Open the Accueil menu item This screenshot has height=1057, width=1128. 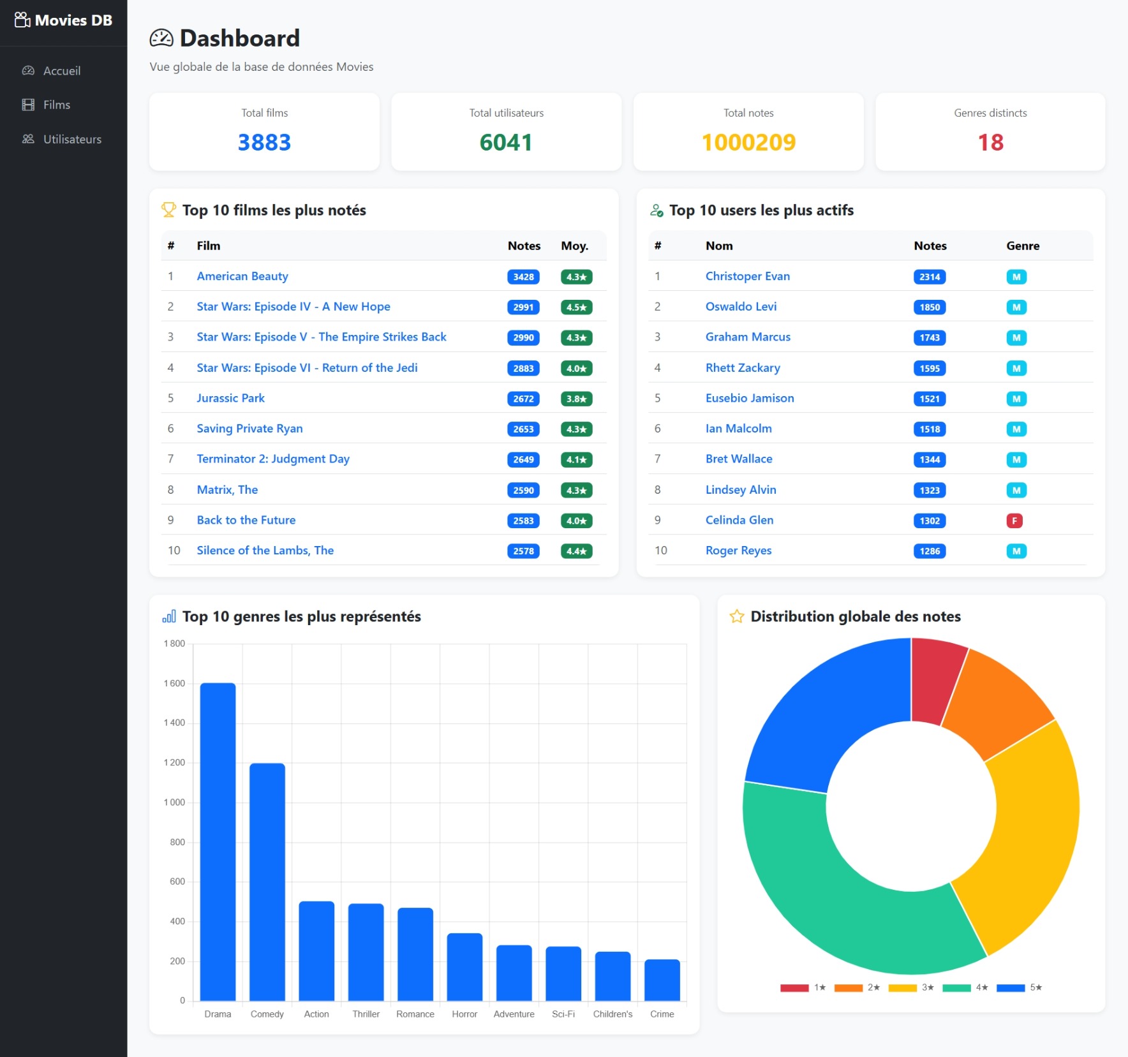pos(62,71)
